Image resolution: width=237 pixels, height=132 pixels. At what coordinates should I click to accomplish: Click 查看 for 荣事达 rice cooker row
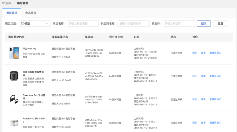point(203,76)
